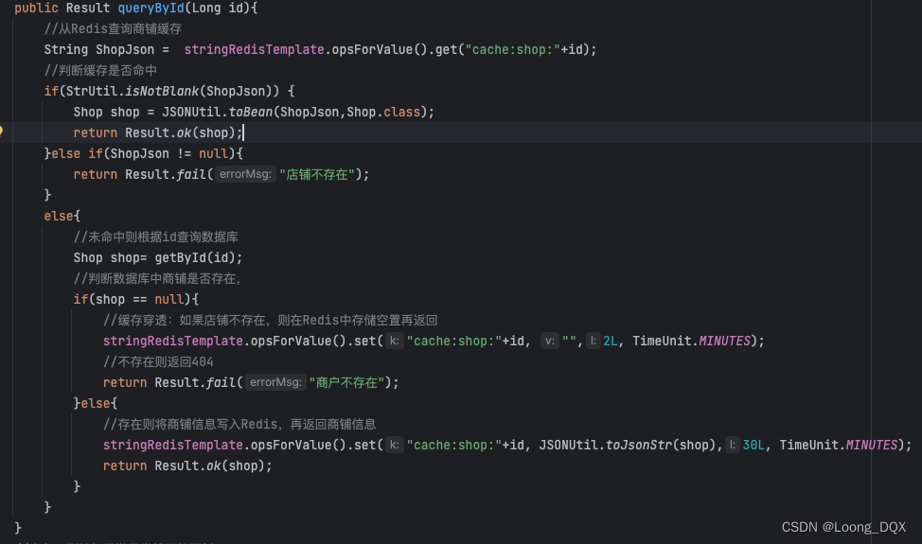Click the queryById method name
Screen dimensions: 922x544
[x=151, y=9]
